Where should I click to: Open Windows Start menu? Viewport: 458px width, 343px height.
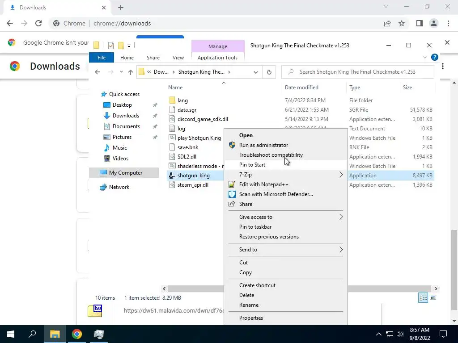point(11,334)
